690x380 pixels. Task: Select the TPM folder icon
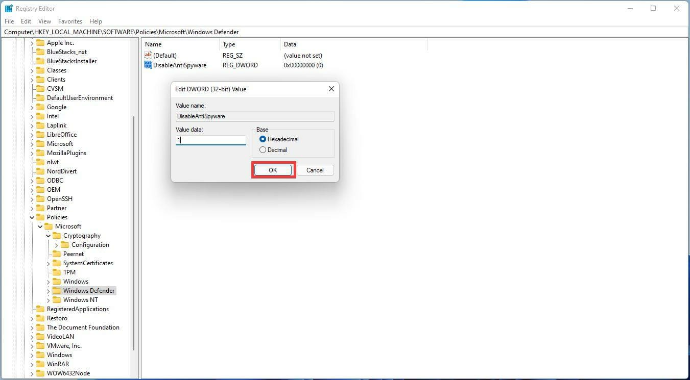[x=57, y=272]
